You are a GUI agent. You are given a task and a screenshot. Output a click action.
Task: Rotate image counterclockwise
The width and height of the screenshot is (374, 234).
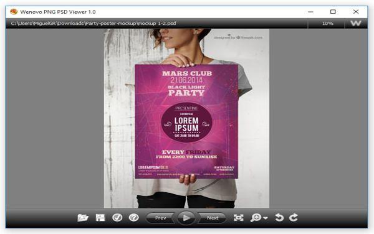click(279, 218)
